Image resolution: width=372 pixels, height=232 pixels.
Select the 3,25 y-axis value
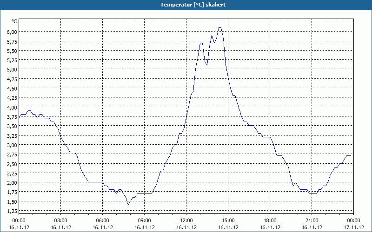click(13, 135)
